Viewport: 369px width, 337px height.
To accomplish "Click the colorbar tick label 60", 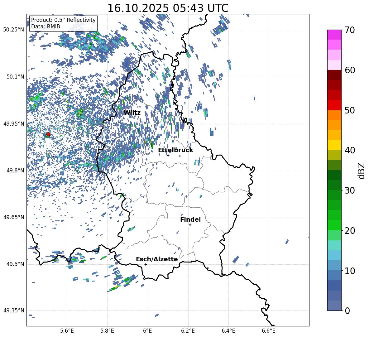I will pos(350,70).
